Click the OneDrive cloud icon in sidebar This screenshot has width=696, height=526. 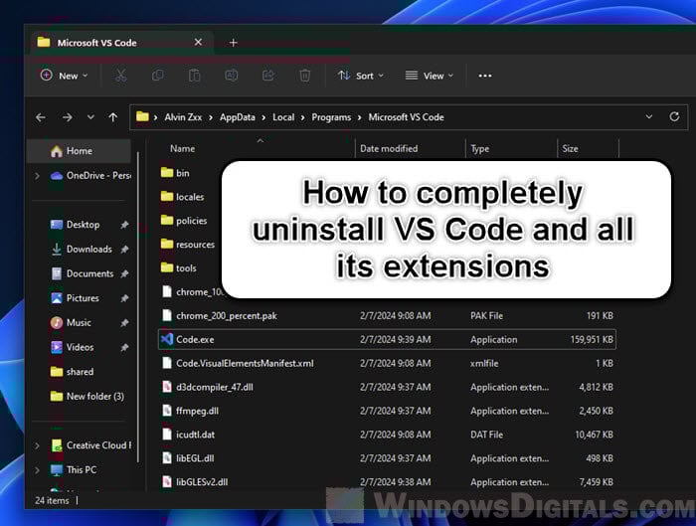tap(57, 176)
